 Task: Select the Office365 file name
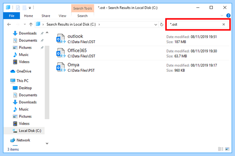pyautogui.click(x=77, y=51)
